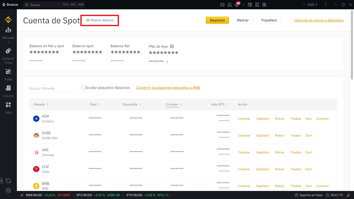Viewport: 354px width, 199px height.
Task: Open Trade section in left sidebar
Action: pos(8,75)
